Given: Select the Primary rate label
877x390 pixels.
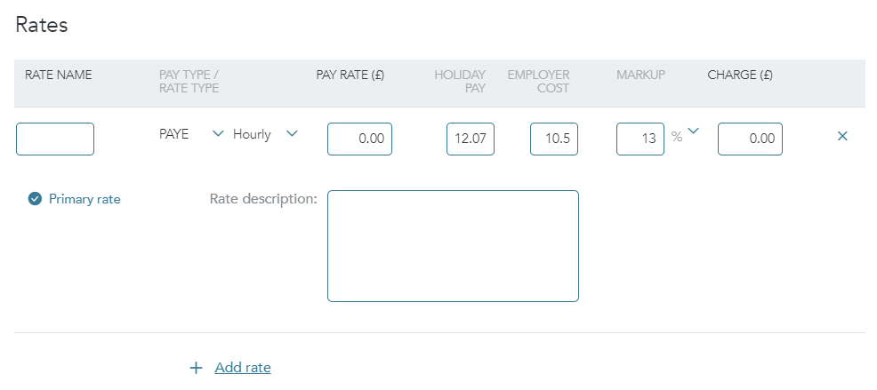Looking at the screenshot, I should 84,199.
